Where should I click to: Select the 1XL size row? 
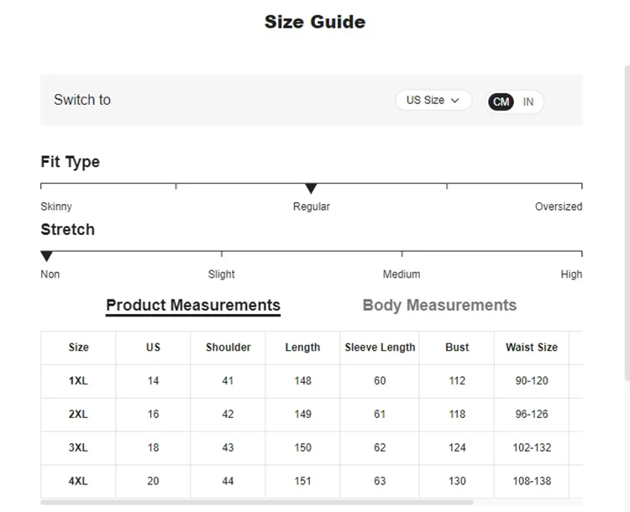(78, 381)
